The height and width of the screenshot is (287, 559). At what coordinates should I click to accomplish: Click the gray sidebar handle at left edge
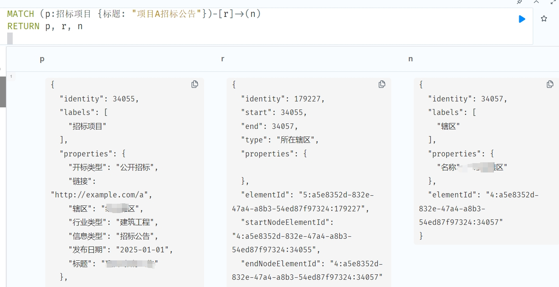[x=3, y=91]
